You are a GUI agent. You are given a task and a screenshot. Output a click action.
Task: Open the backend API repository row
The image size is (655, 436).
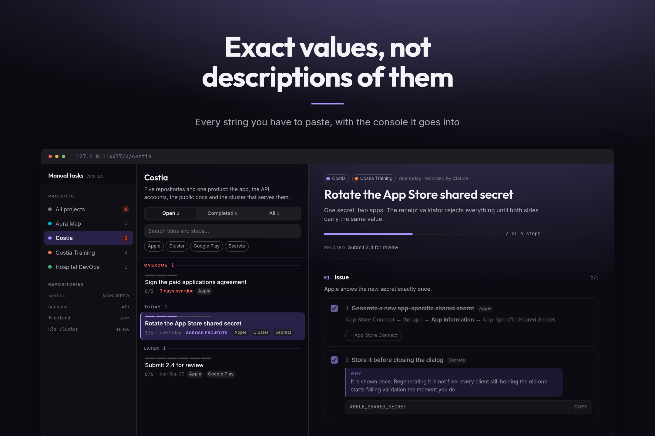point(89,307)
